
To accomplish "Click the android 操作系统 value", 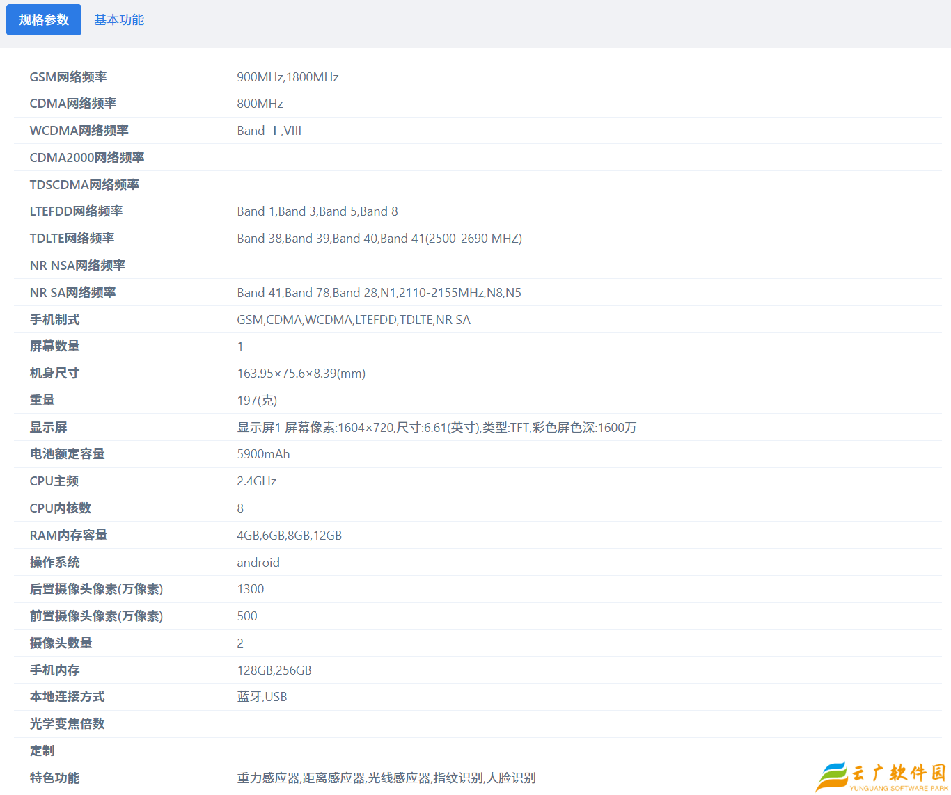I will [258, 563].
